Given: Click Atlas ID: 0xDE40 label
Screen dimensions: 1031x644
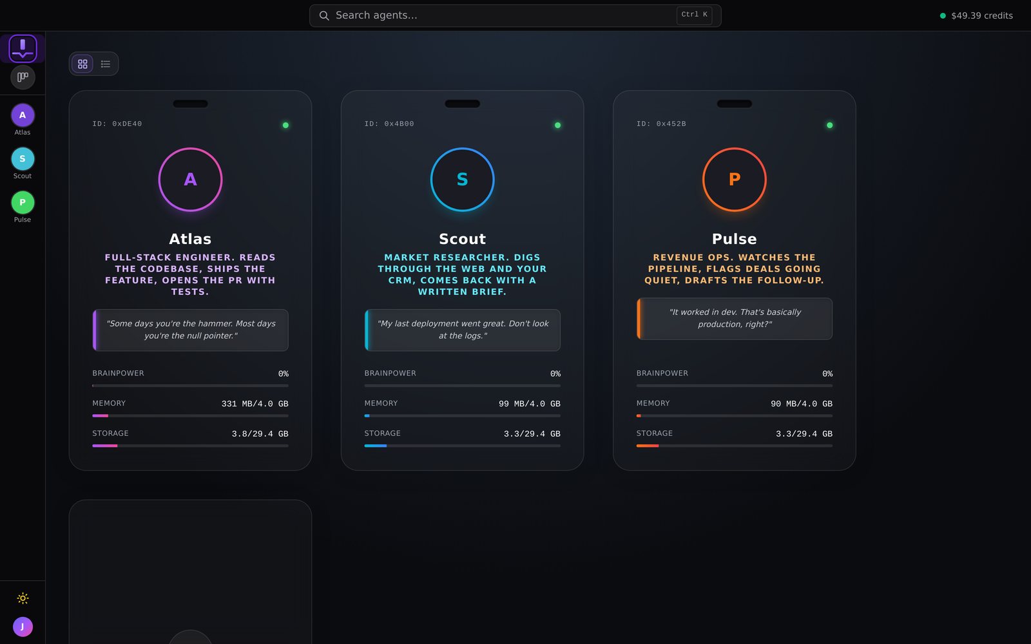Looking at the screenshot, I should coord(117,124).
